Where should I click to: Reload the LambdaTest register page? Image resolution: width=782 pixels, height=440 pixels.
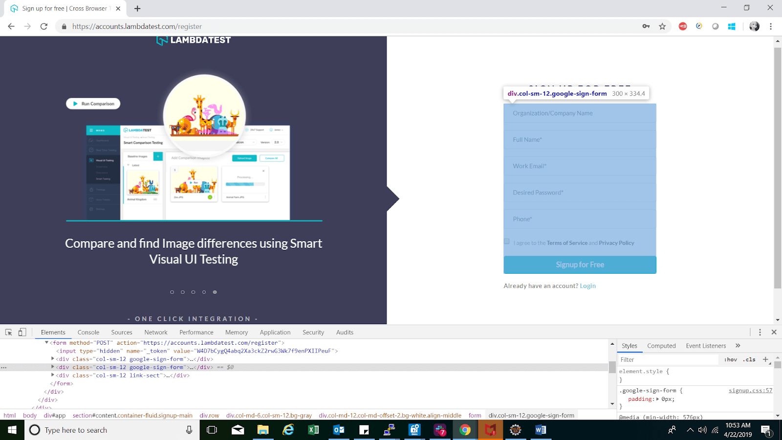[x=44, y=26]
